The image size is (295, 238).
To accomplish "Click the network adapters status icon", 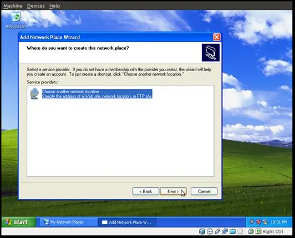I will pyautogui.click(x=225, y=231).
